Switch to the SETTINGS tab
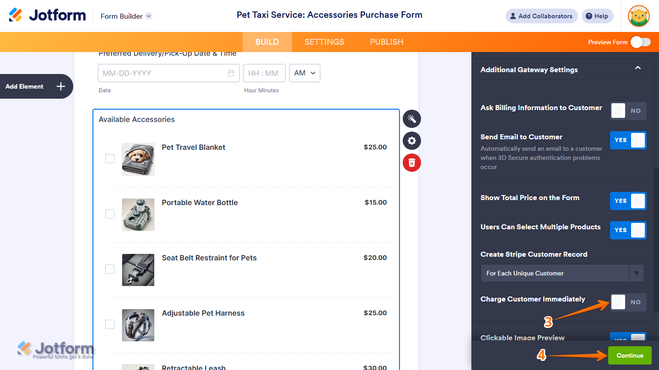 coord(324,42)
